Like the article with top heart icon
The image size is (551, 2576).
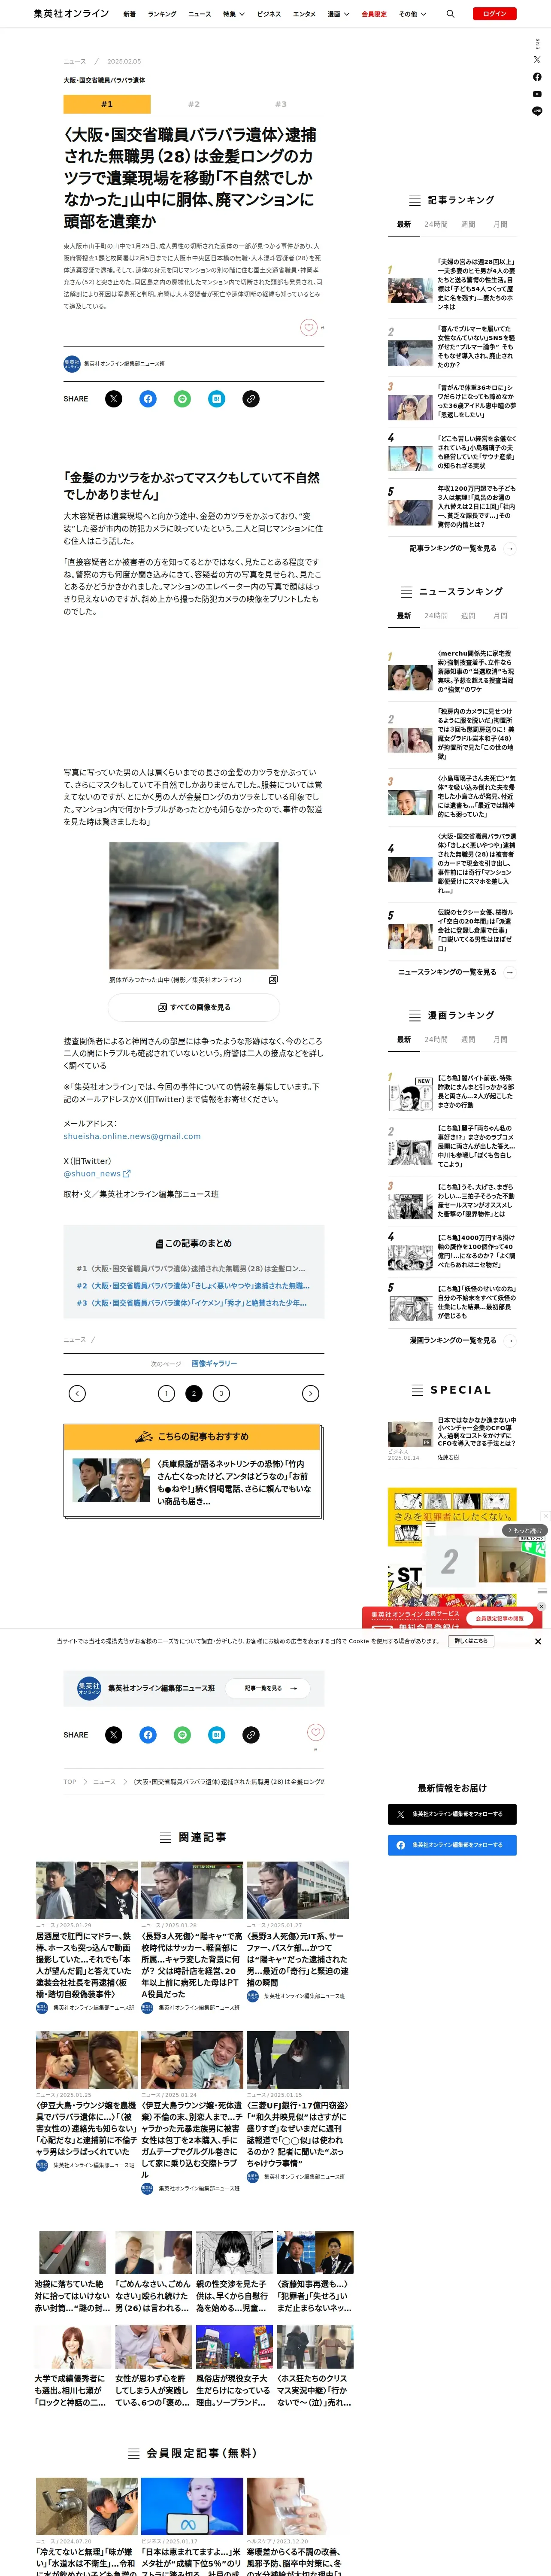[x=309, y=328]
